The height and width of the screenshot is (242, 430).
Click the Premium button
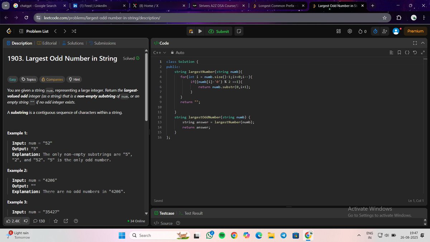tap(415, 31)
